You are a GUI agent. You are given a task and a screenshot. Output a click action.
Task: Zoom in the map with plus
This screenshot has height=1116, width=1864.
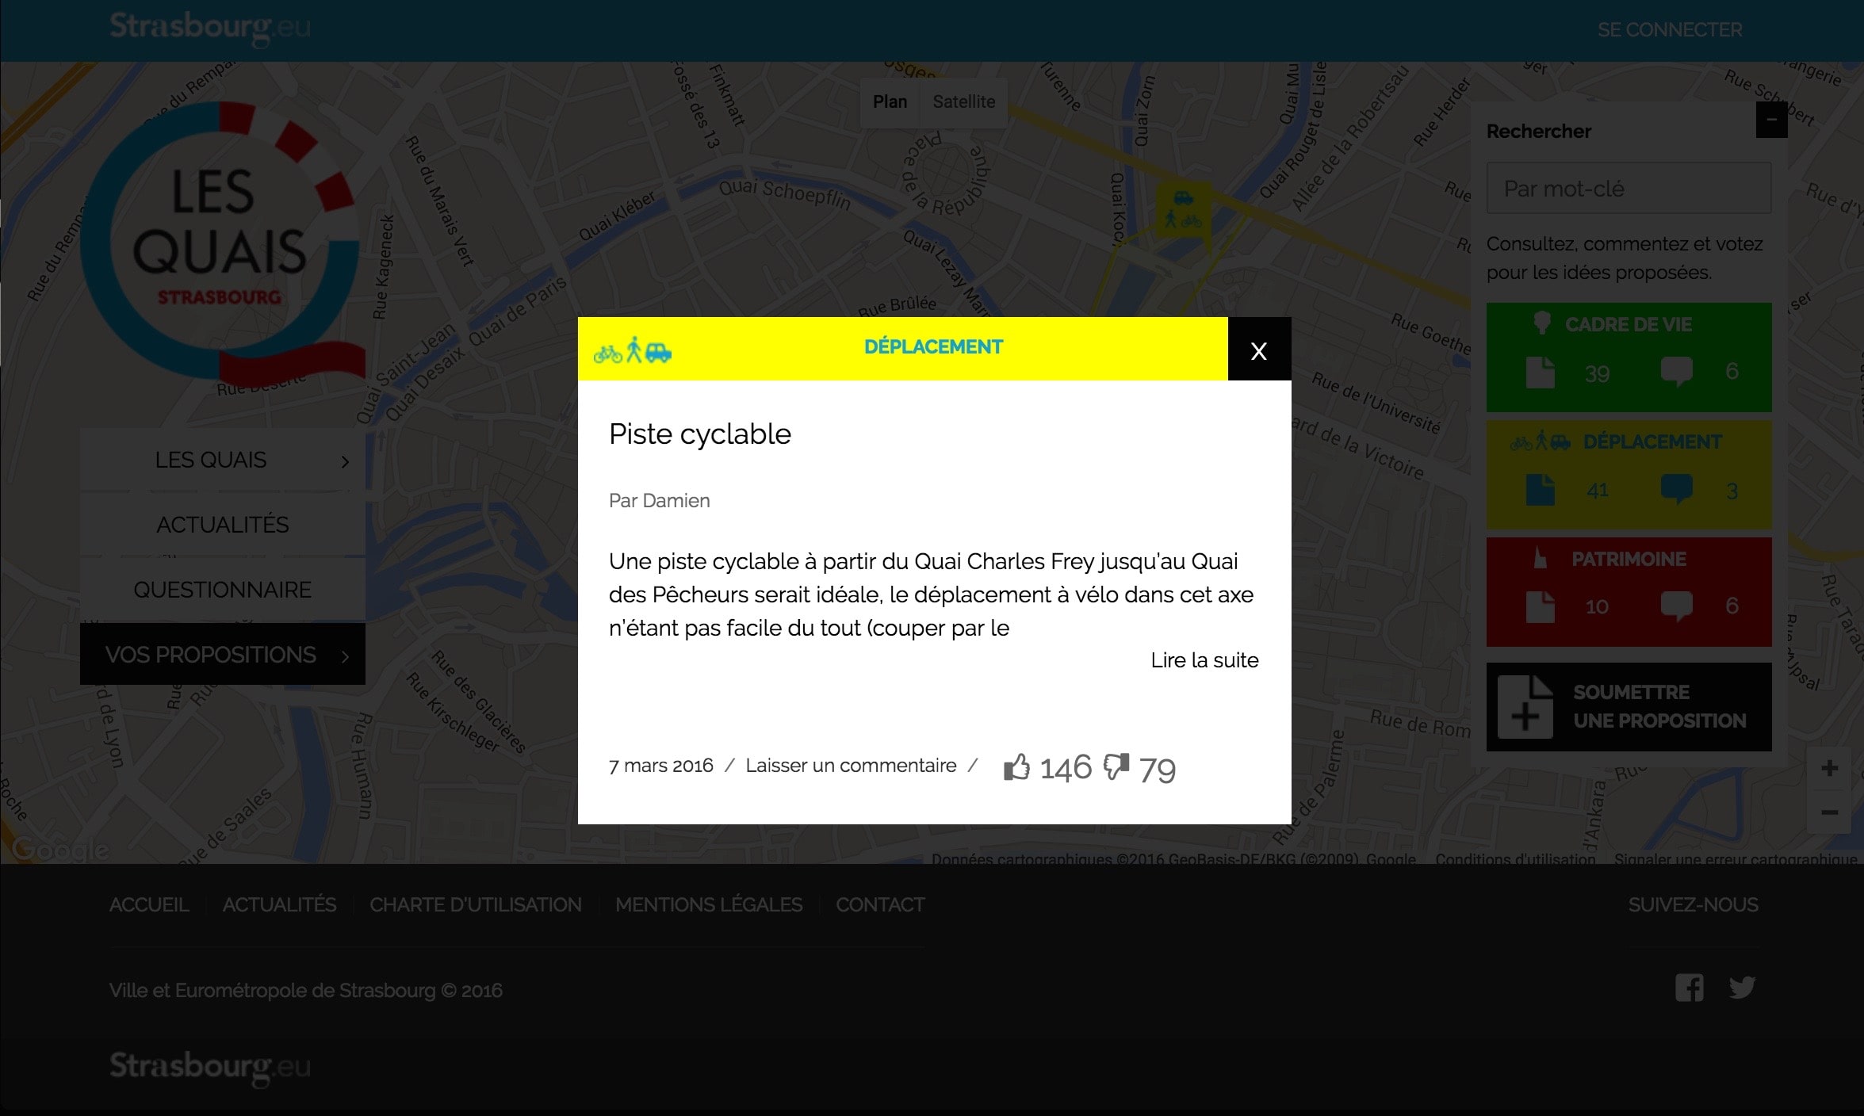pyautogui.click(x=1829, y=768)
